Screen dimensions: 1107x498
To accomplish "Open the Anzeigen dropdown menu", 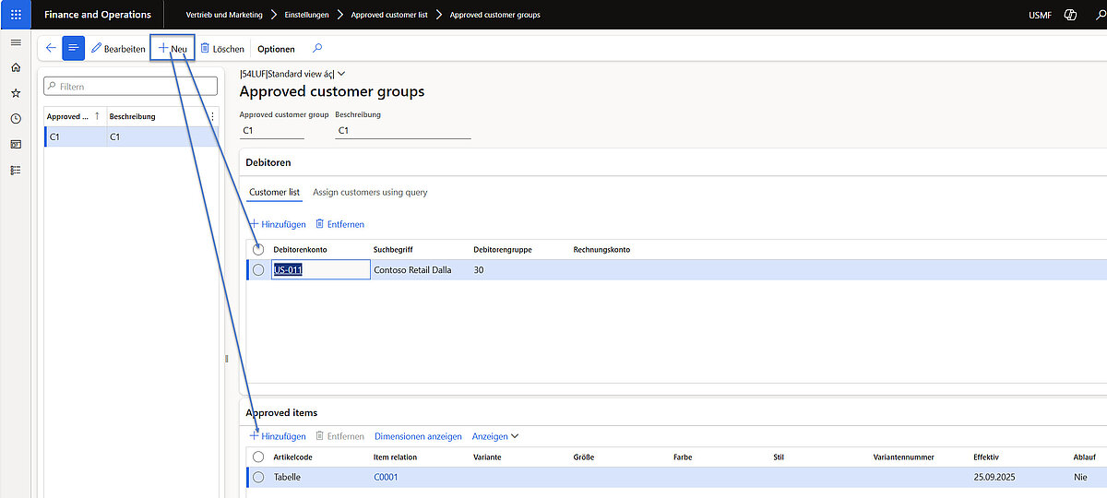I will pyautogui.click(x=495, y=436).
